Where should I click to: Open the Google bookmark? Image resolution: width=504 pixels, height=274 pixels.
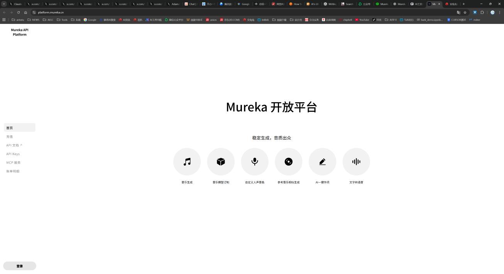(90, 20)
